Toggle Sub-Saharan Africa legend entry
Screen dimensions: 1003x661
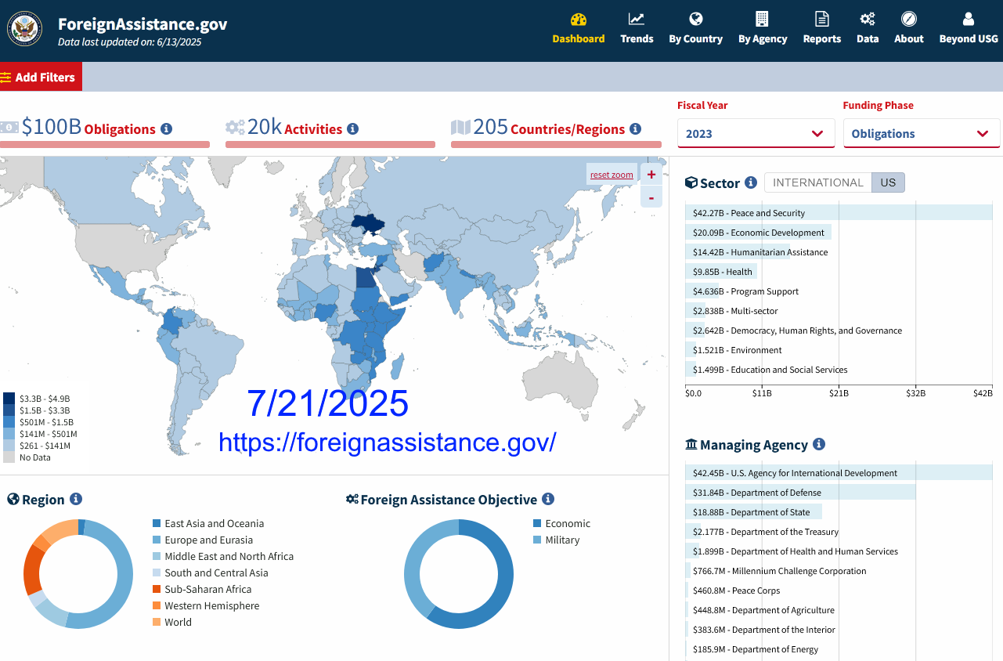point(202,589)
